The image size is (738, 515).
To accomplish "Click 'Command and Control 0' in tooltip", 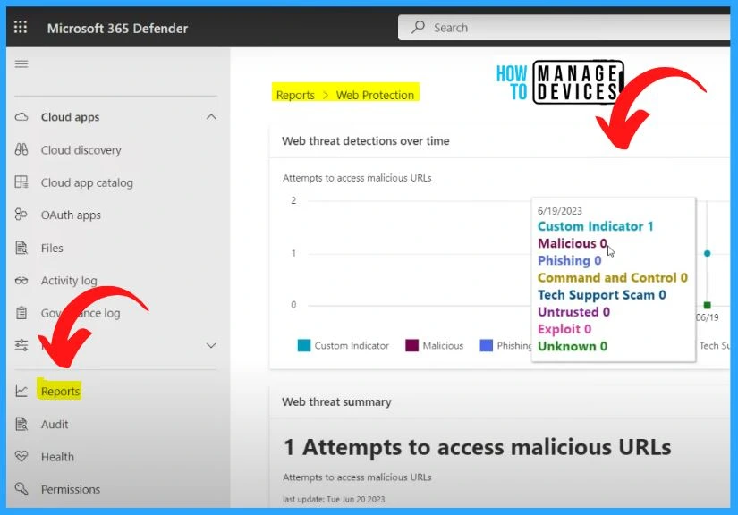I will [x=613, y=277].
